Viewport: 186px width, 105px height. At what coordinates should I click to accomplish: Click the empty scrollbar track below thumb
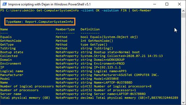click(x=183, y=59)
